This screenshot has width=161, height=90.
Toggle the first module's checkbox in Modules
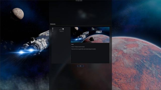(x=53, y=28)
